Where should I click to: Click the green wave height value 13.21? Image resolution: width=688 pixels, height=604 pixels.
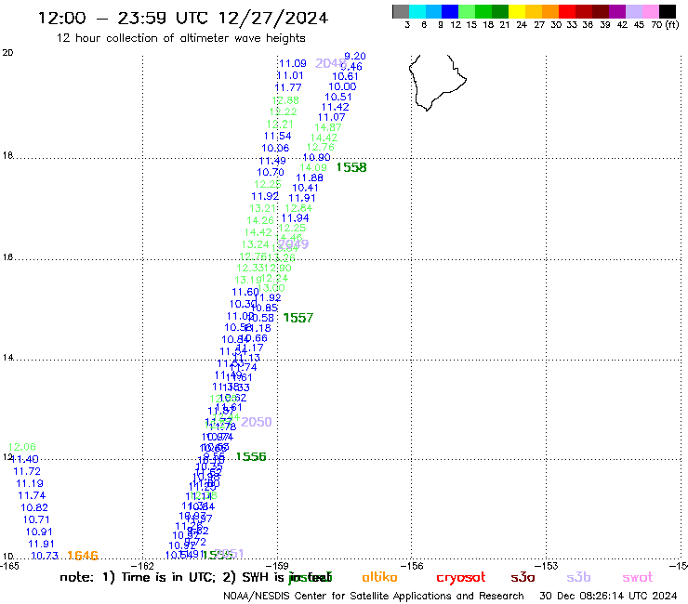262,208
